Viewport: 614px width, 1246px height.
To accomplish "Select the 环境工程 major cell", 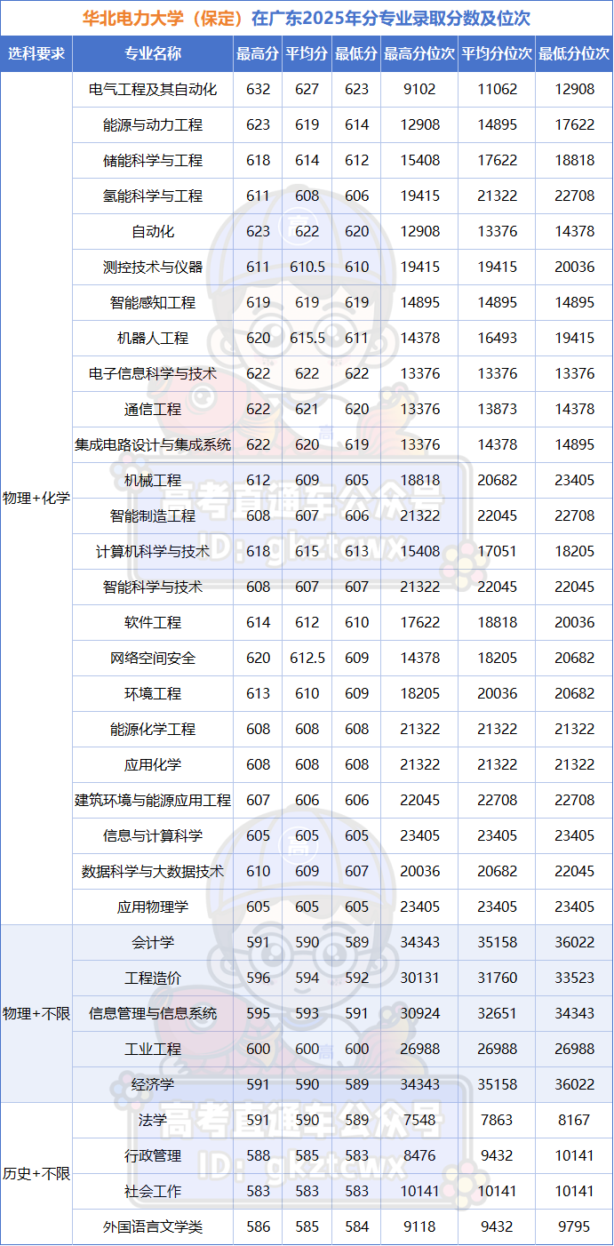I will click(153, 693).
